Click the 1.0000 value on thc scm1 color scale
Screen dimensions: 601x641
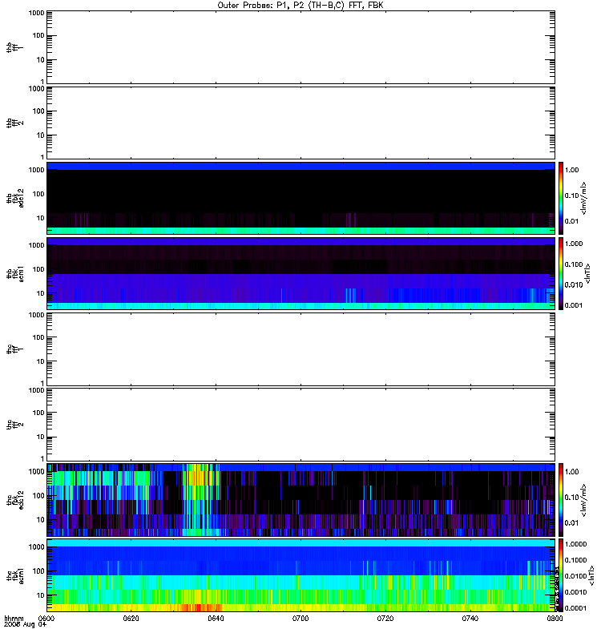pos(575,544)
